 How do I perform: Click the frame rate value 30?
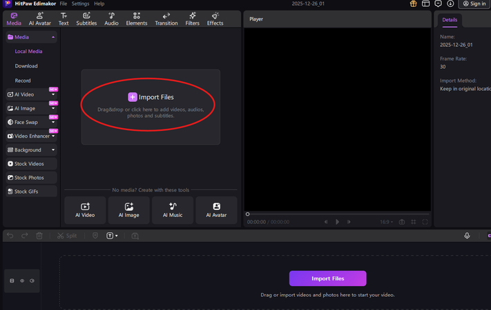[443, 67]
